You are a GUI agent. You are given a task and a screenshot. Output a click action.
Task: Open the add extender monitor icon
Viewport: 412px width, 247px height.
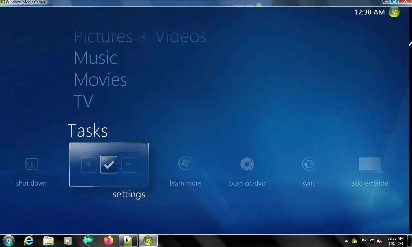371,164
